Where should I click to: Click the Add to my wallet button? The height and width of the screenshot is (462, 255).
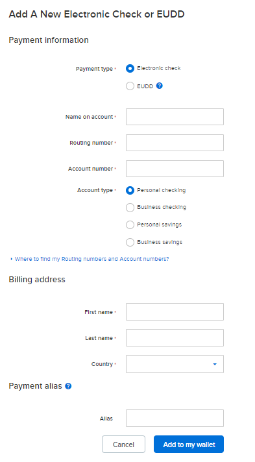[189, 444]
